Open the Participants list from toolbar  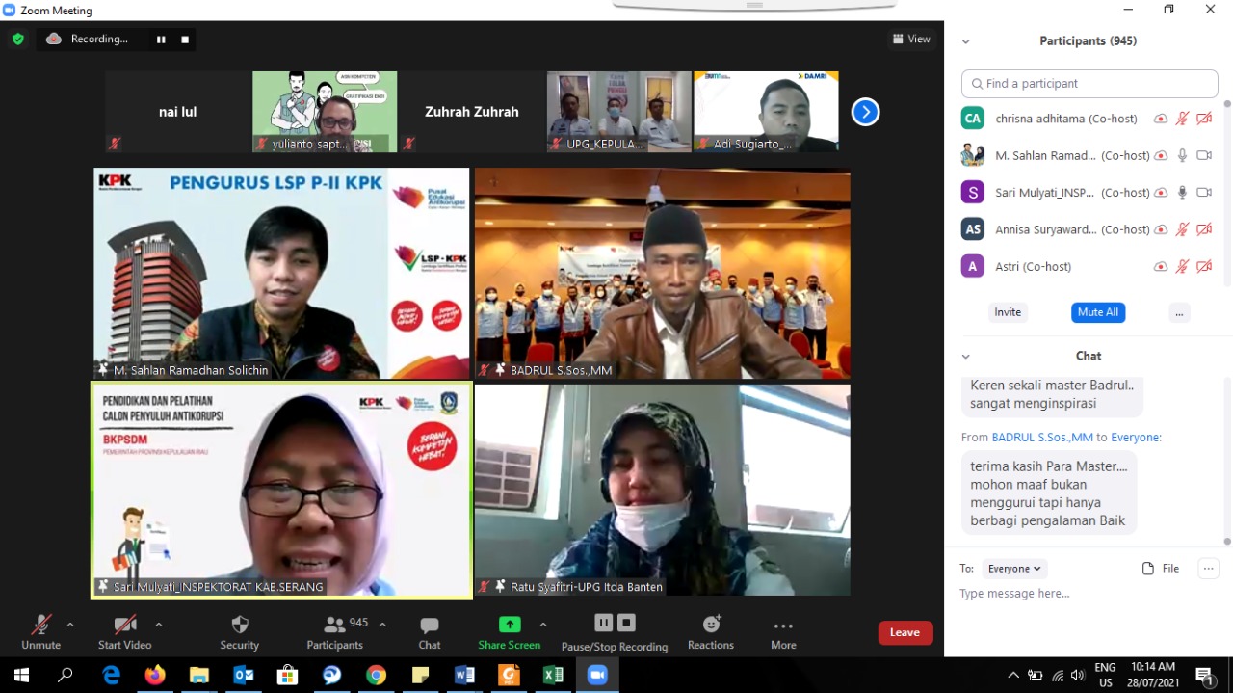point(335,625)
